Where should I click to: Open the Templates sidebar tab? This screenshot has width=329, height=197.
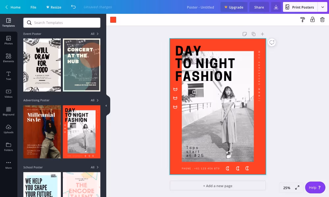(x=9, y=23)
